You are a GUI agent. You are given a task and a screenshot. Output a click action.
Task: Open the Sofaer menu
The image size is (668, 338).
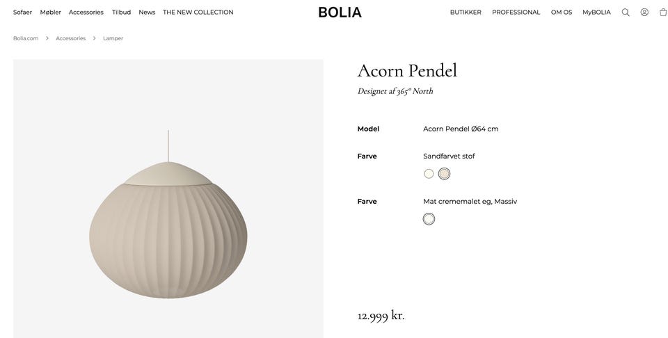coord(22,13)
